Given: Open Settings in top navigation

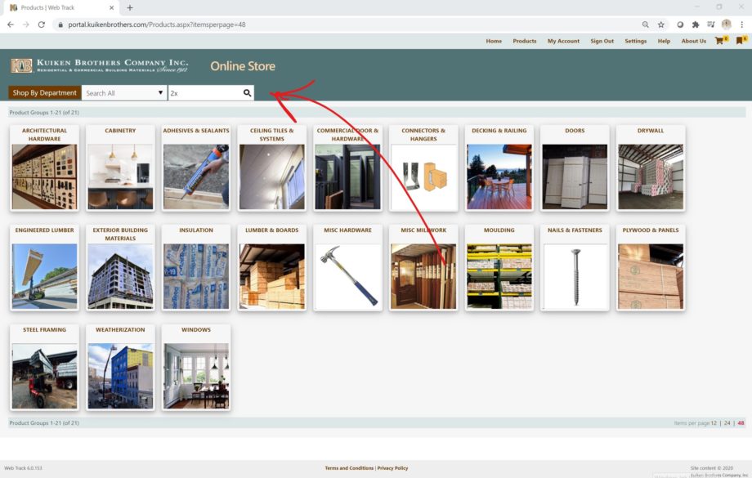Looking at the screenshot, I should click(635, 41).
